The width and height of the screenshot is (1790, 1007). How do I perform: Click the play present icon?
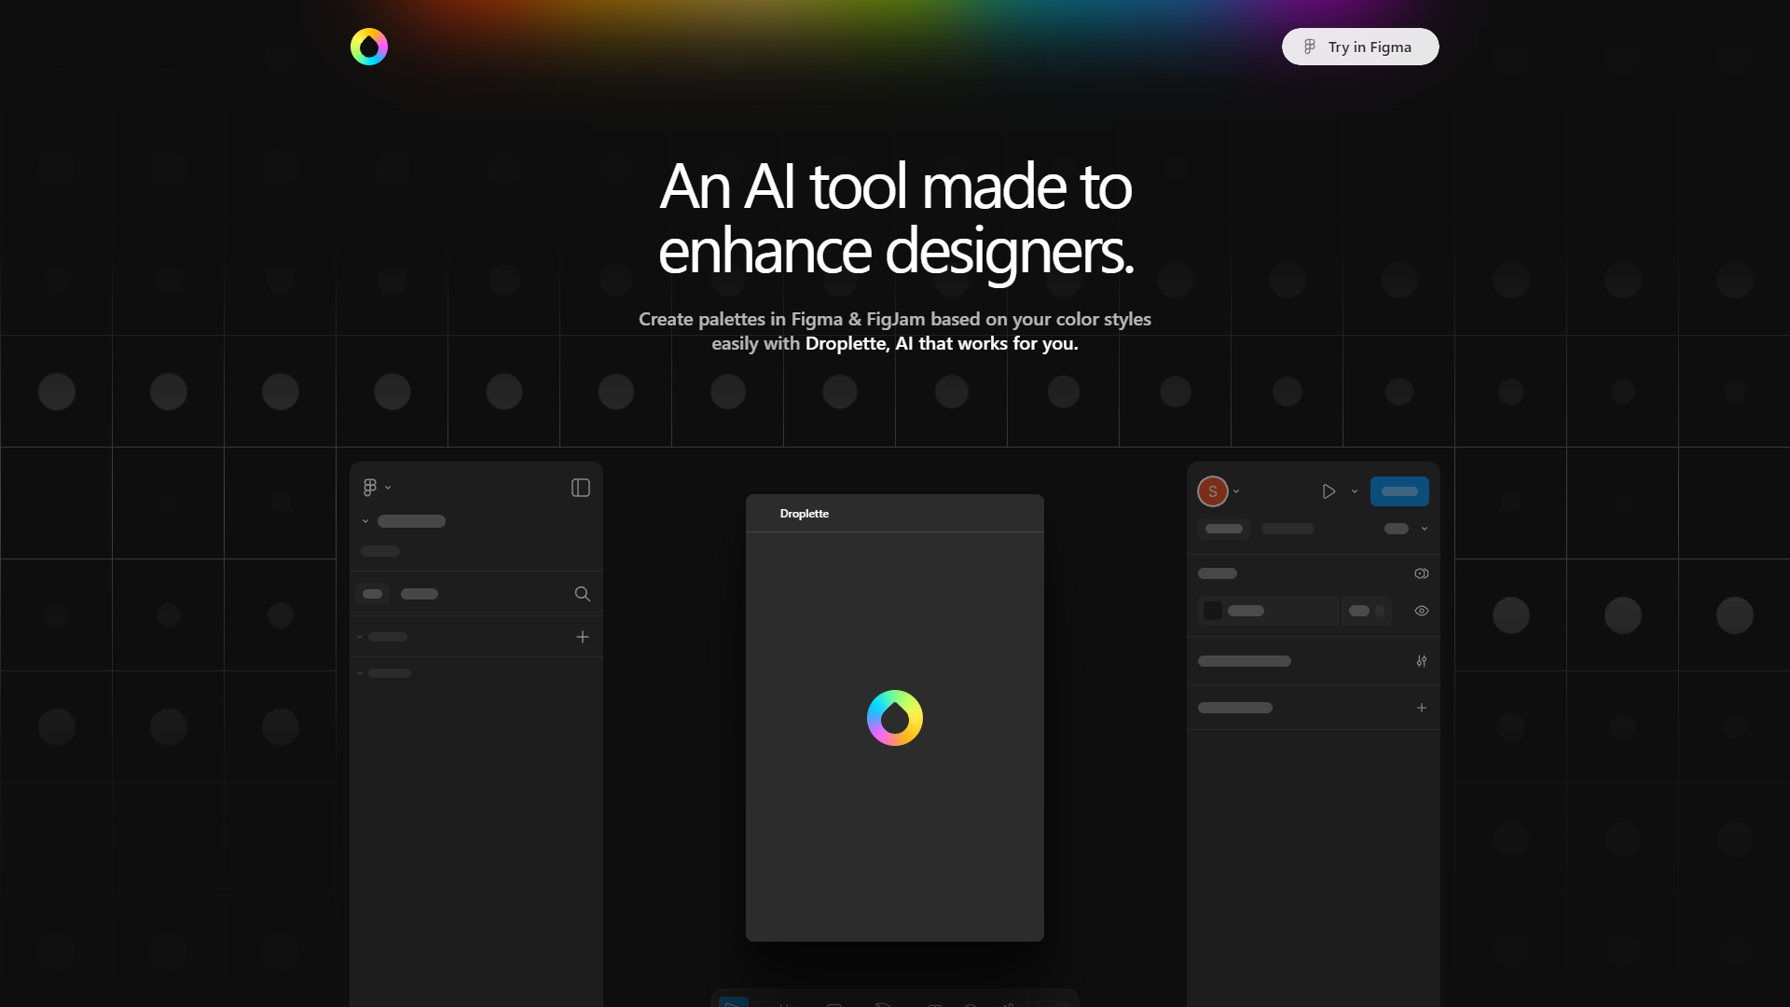pyautogui.click(x=1329, y=491)
